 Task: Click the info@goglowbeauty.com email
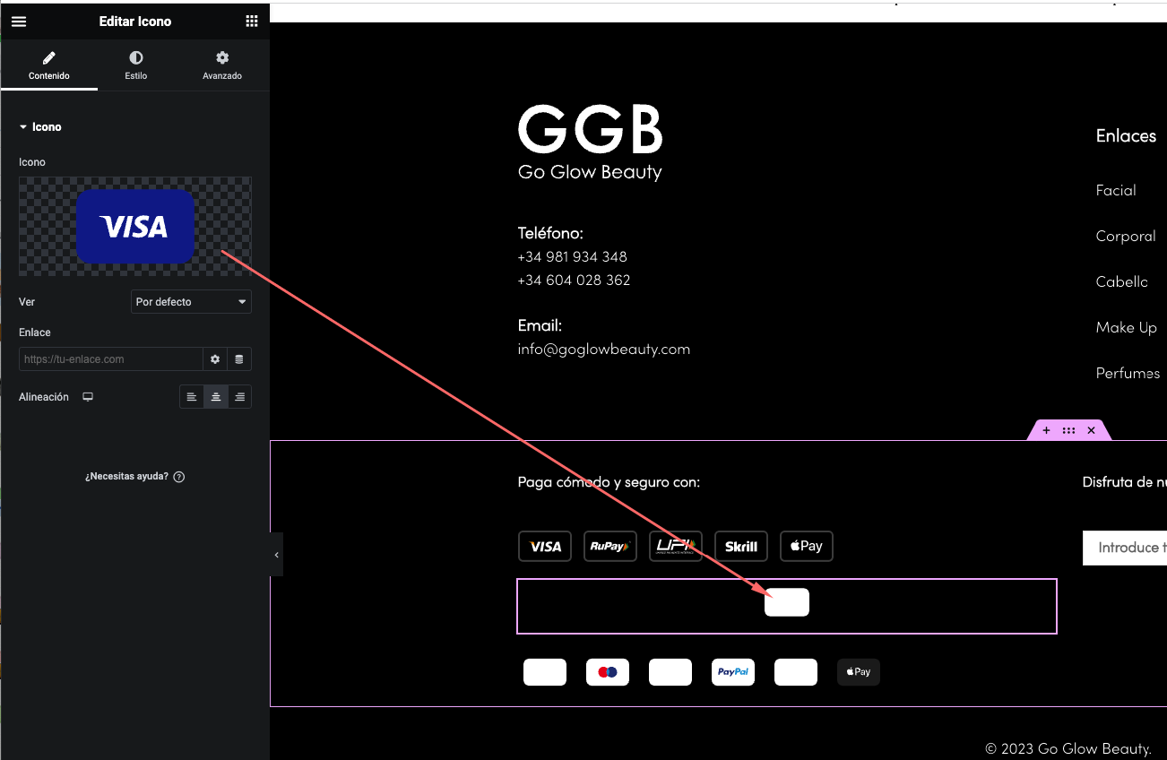pos(604,350)
